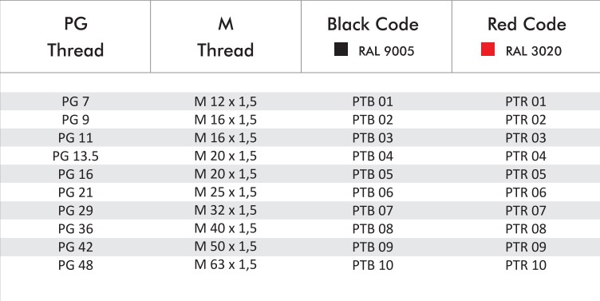Viewport: 600px width, 301px height.
Task: Select the M Thread column header
Action: coord(226,38)
